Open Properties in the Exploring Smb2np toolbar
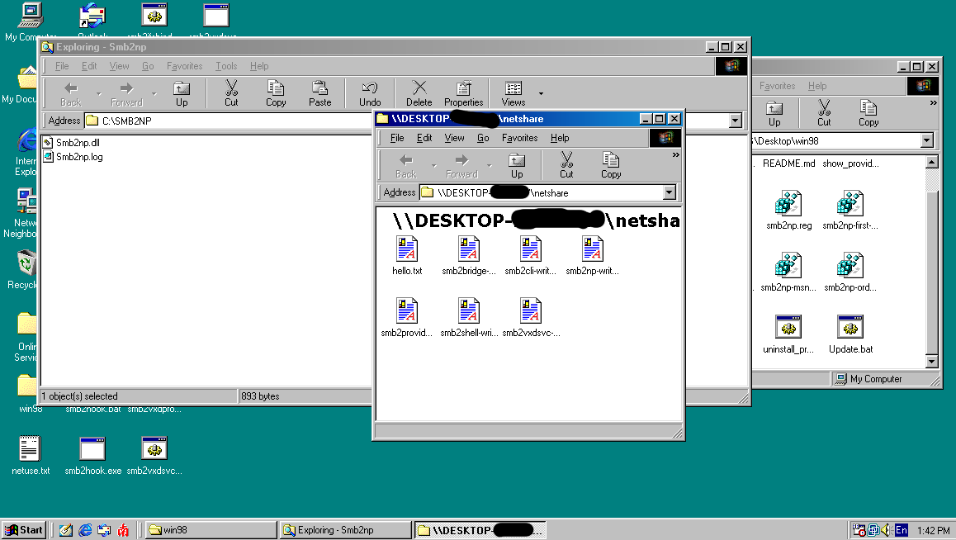The width and height of the screenshot is (956, 540). 463,93
